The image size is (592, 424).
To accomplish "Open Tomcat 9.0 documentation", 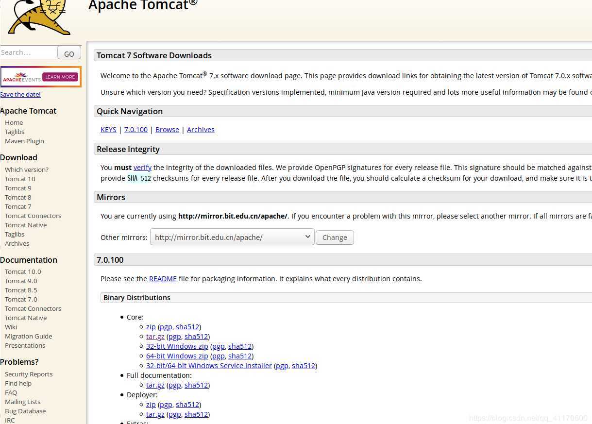I will pyautogui.click(x=21, y=281).
